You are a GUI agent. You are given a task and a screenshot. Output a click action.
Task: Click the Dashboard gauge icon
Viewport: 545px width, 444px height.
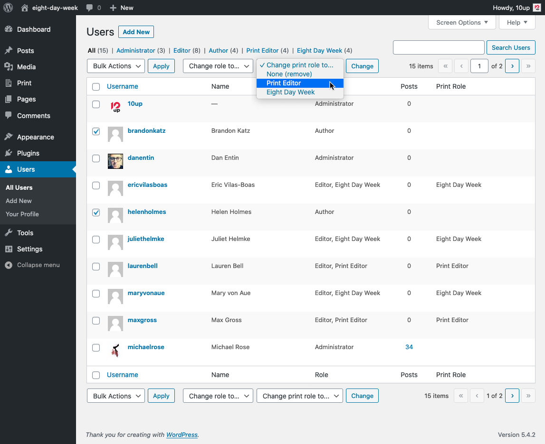(9, 29)
